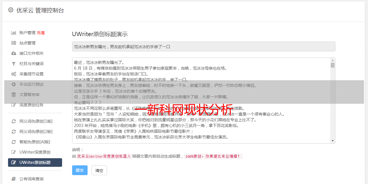The width and height of the screenshot is (368, 184).
Task: Click the line 最近，范冰冰新男友曝光了。
Action: [x=100, y=62]
